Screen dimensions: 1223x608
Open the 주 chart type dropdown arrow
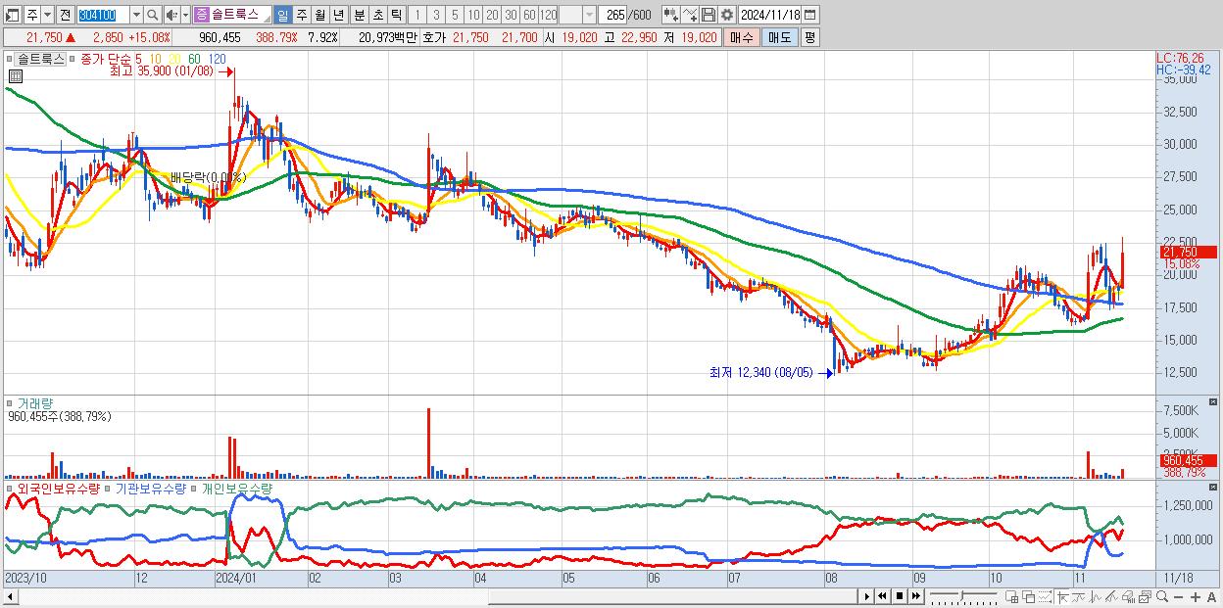(x=47, y=15)
